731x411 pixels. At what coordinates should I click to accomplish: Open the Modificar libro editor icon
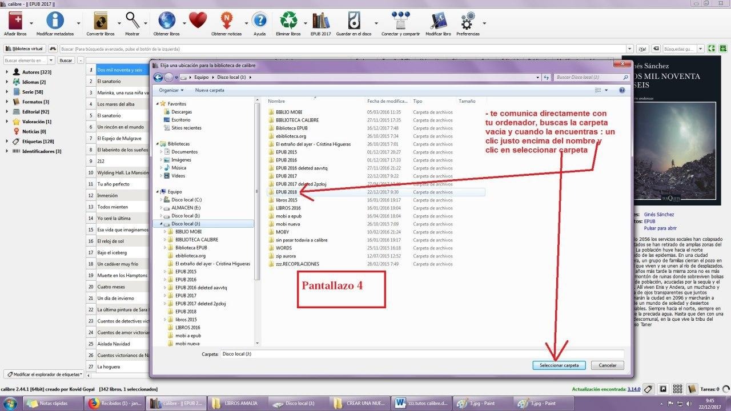(x=438, y=21)
